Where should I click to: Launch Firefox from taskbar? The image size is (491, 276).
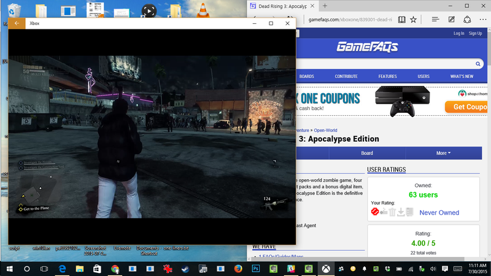[x=238, y=269]
